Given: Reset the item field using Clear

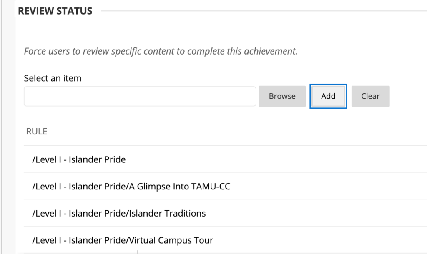Looking at the screenshot, I should coord(370,96).
